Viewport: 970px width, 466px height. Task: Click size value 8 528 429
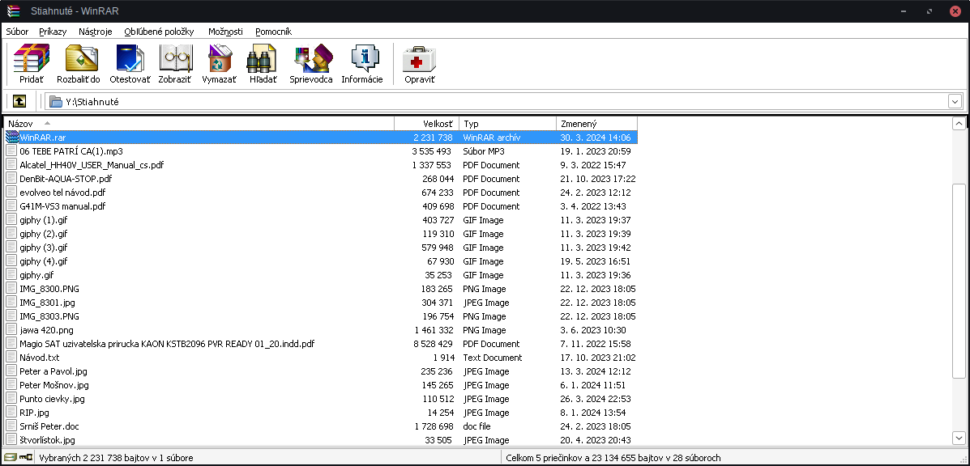[x=434, y=344]
